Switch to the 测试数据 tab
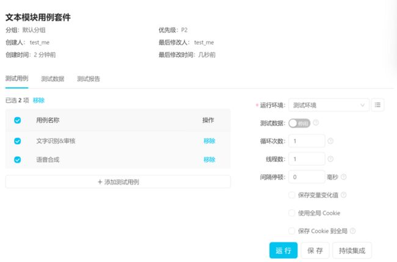 pos(53,79)
